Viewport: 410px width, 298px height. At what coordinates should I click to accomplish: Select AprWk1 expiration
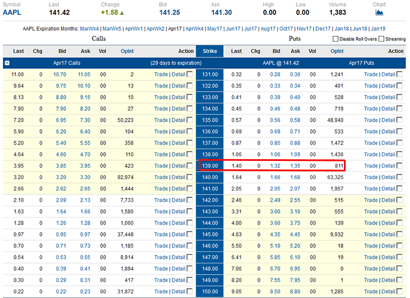(x=134, y=29)
